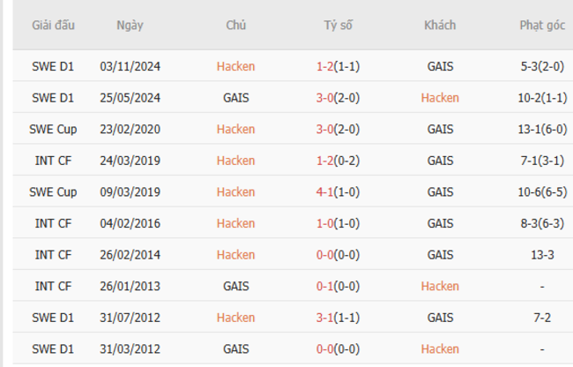Click the away team Hacken on 26/01/2013

[x=440, y=286]
